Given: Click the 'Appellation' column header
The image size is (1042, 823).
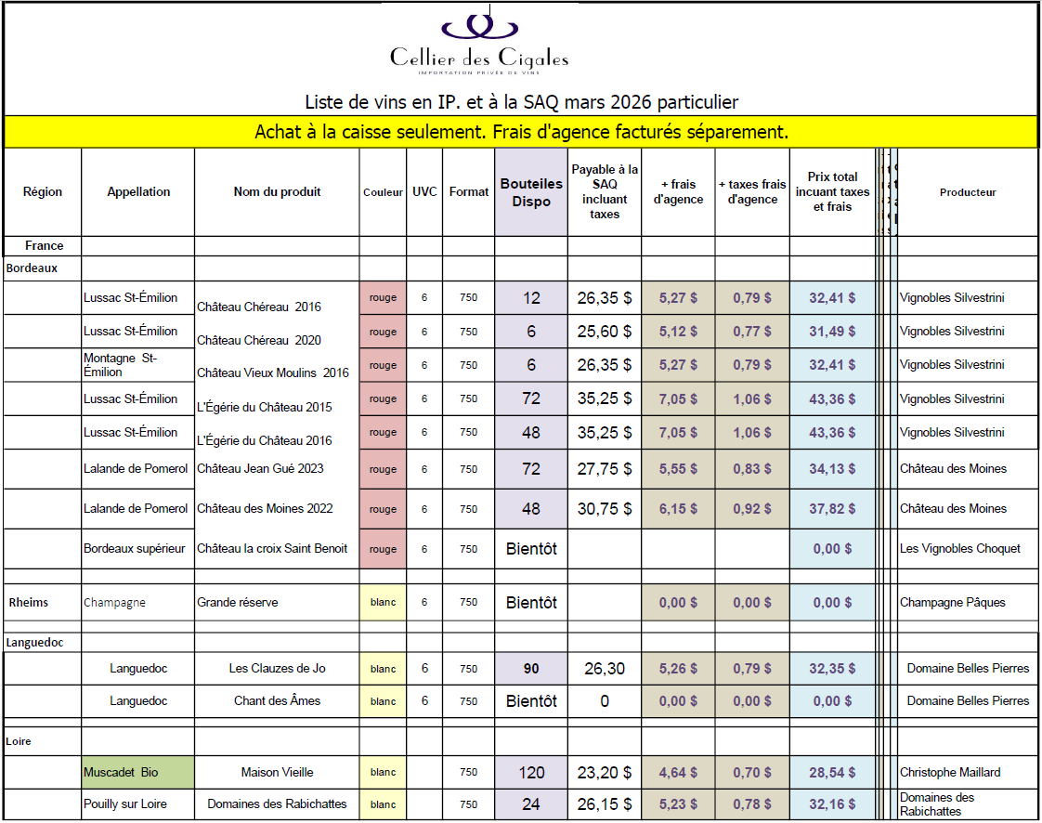Looking at the screenshot, I should 138,191.
